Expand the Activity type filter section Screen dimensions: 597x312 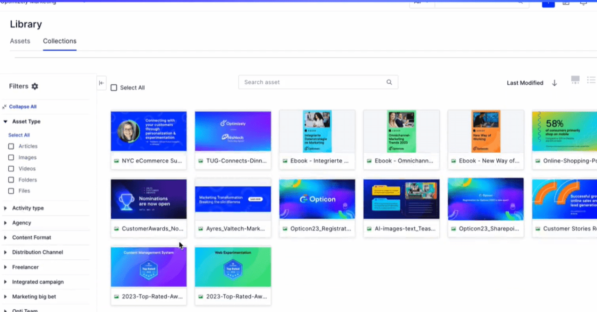6,208
